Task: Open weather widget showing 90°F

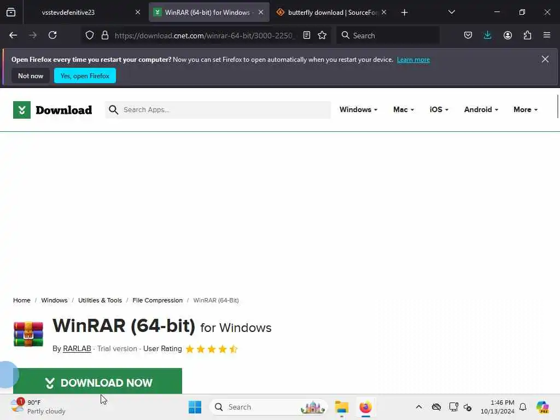Action: [x=38, y=407]
